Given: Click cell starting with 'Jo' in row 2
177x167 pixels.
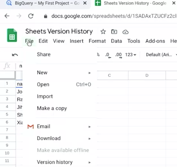Looking at the screenshot, I should pos(19,92).
